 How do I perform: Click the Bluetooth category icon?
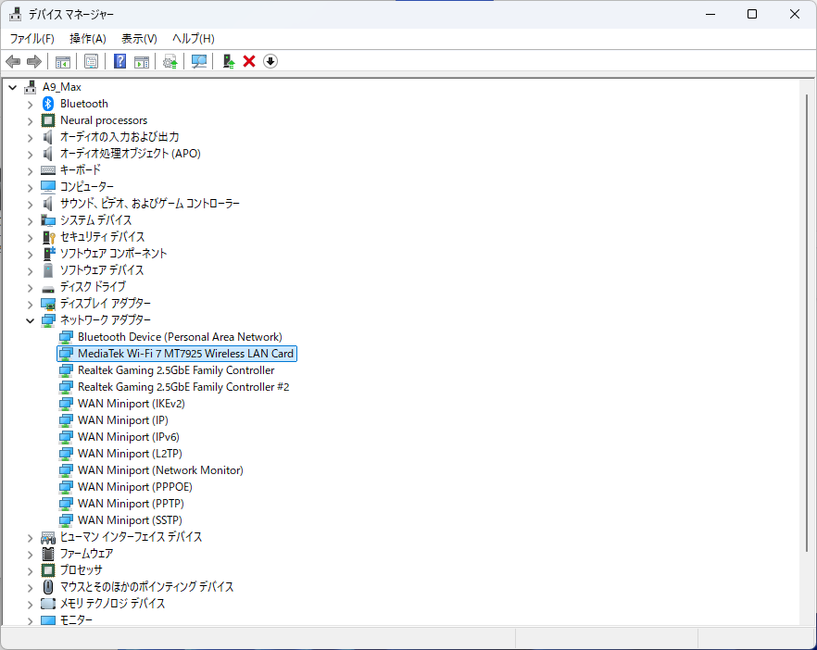tap(48, 104)
